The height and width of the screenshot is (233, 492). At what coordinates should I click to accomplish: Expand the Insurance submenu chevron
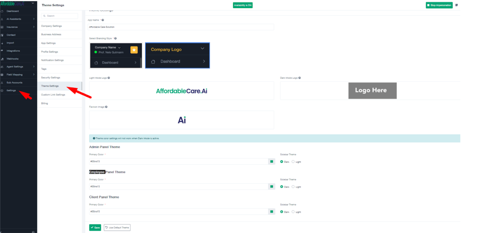pos(34,27)
